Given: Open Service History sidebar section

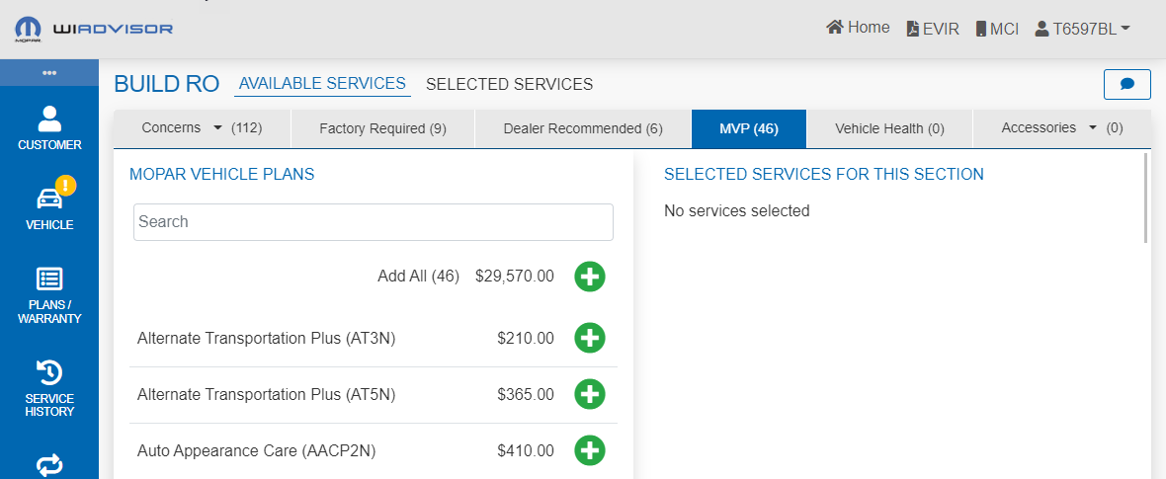Looking at the screenshot, I should [49, 387].
